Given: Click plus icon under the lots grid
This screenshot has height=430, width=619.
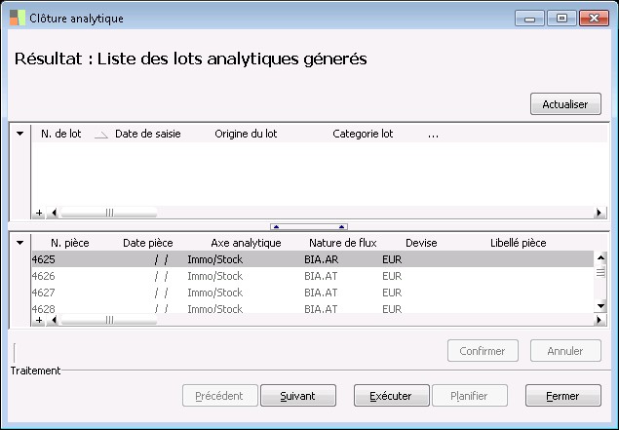Looking at the screenshot, I should point(39,213).
